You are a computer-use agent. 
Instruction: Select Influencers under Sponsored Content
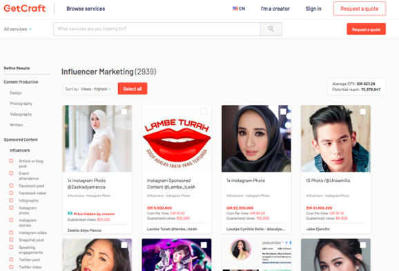point(20,150)
